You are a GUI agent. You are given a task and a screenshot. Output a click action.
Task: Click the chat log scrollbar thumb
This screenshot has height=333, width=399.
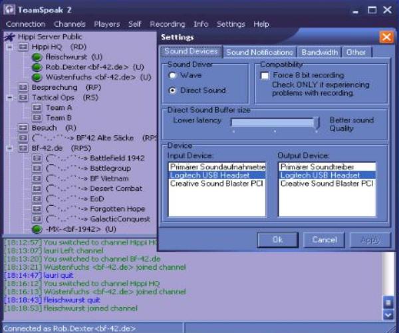(388, 302)
